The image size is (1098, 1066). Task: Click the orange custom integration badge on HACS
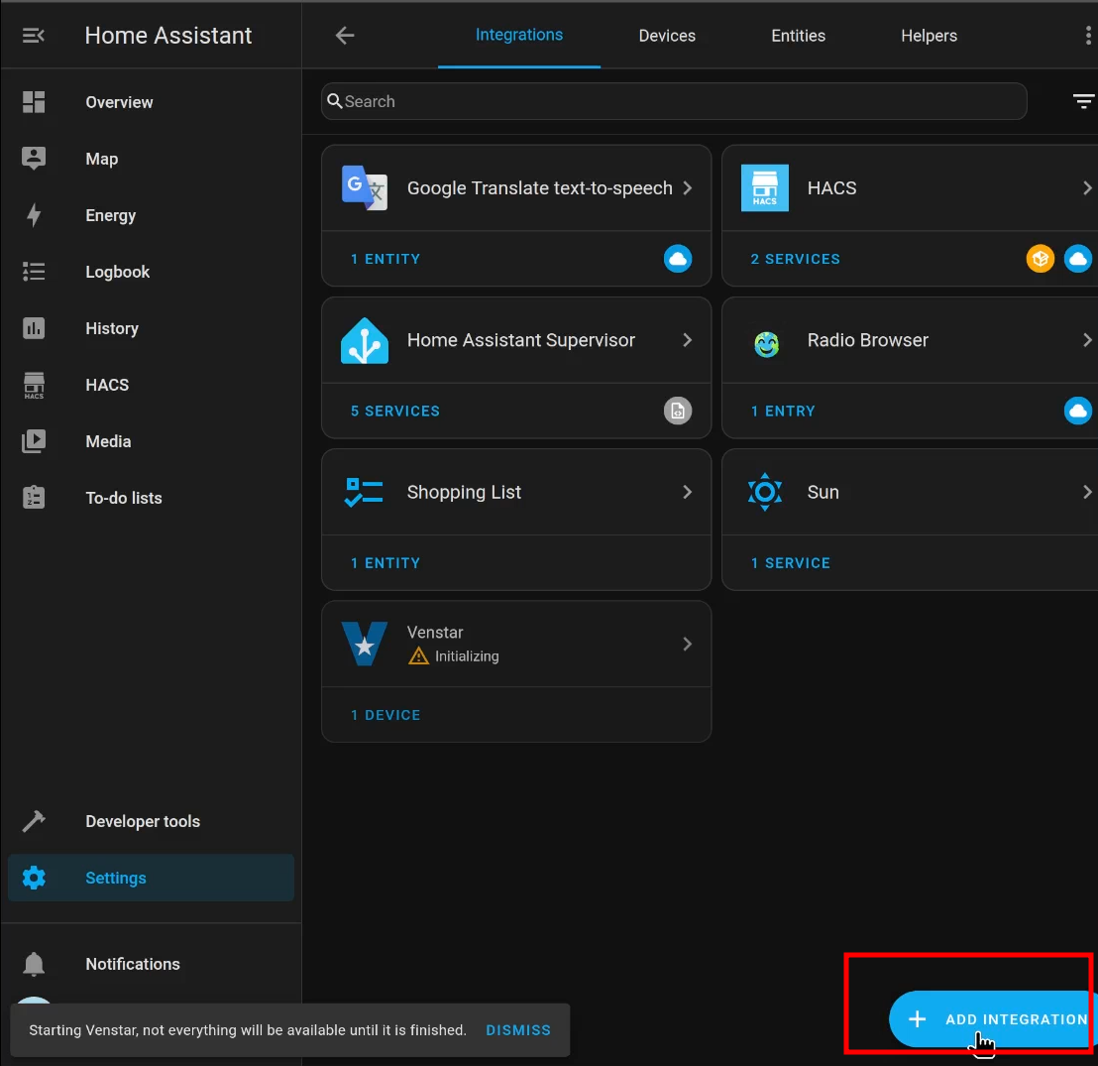pos(1040,259)
